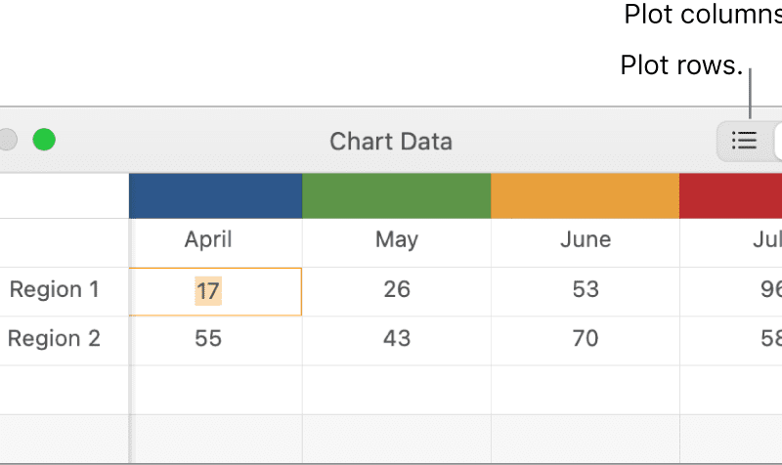The height and width of the screenshot is (465, 782).
Task: Select the cell with value 26
Action: click(397, 291)
